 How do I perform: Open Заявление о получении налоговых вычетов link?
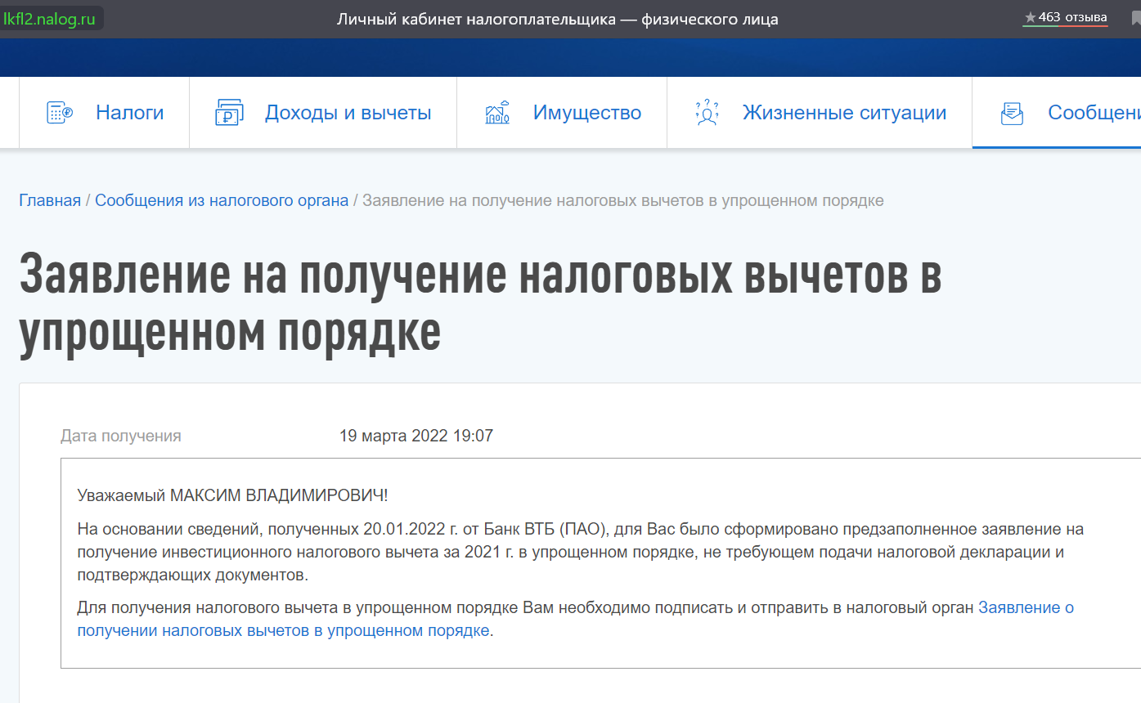(x=575, y=620)
